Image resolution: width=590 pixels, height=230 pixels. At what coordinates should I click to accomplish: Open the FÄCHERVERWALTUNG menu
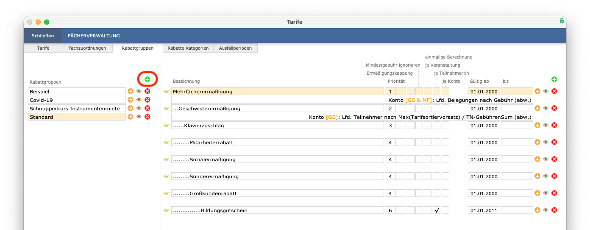(94, 36)
